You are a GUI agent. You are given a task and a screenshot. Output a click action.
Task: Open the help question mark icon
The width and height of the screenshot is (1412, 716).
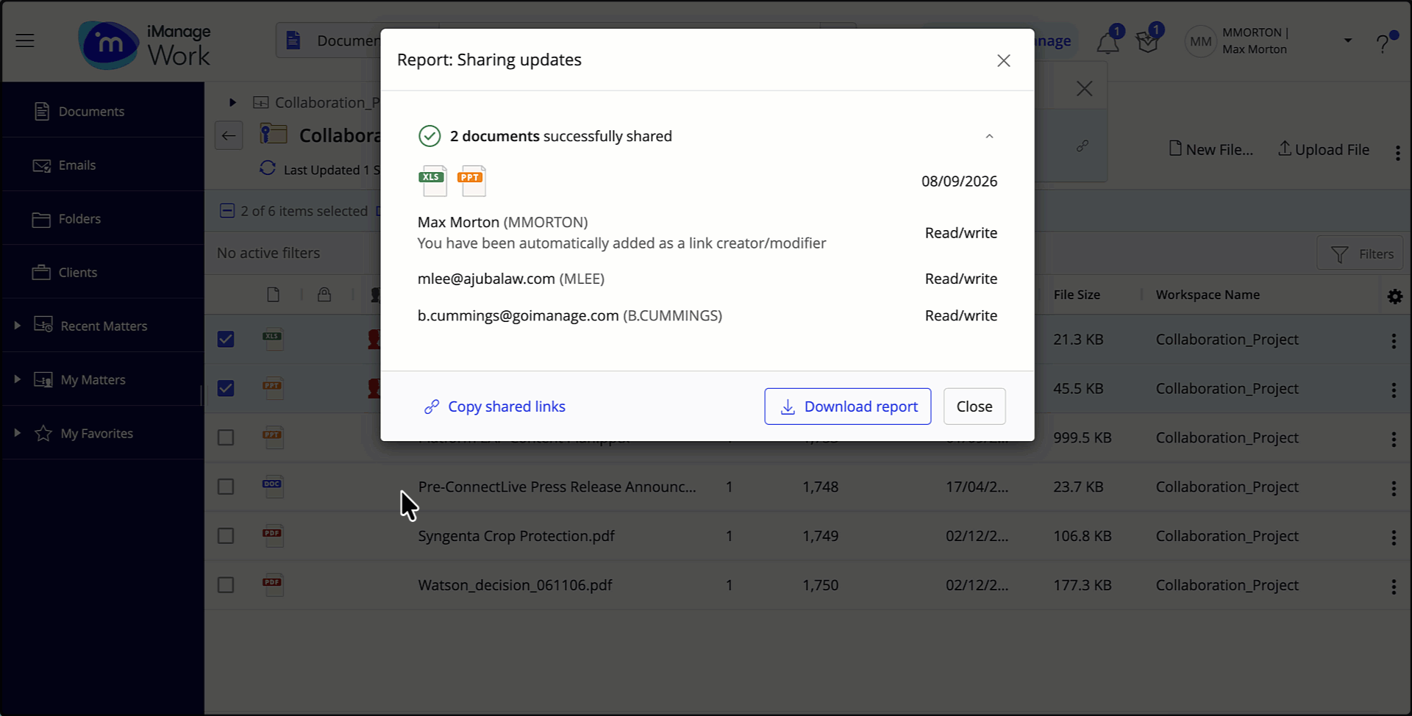tap(1383, 43)
